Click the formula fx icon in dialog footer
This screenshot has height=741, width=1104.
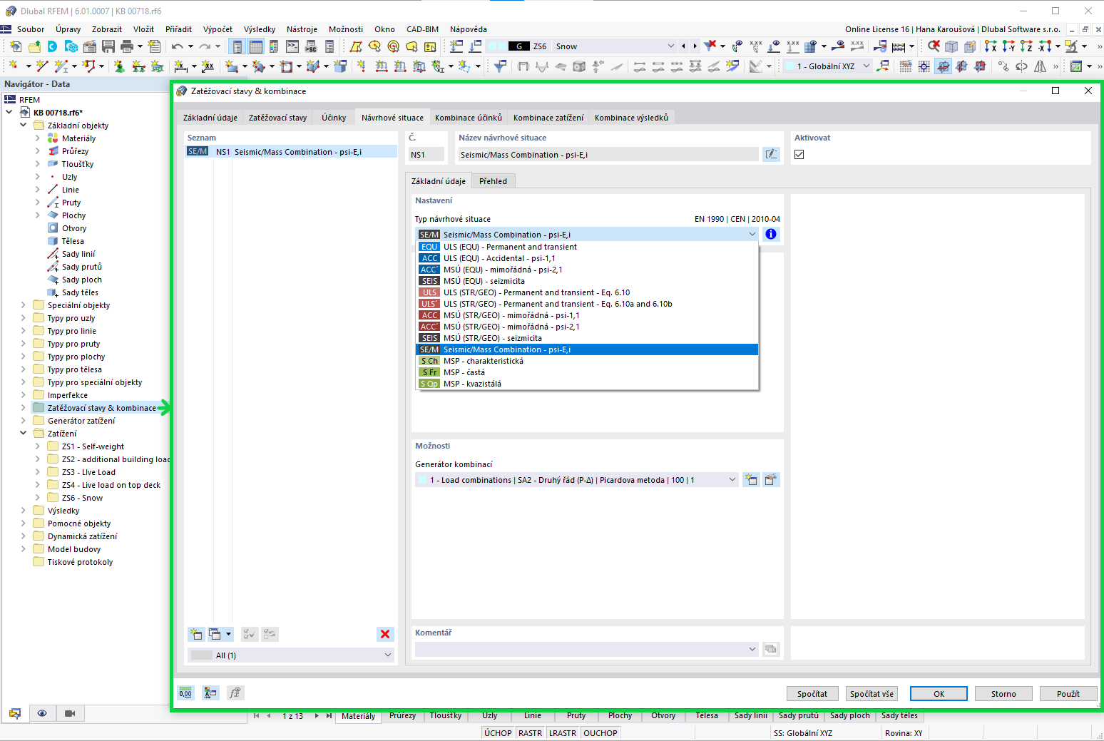[235, 693]
